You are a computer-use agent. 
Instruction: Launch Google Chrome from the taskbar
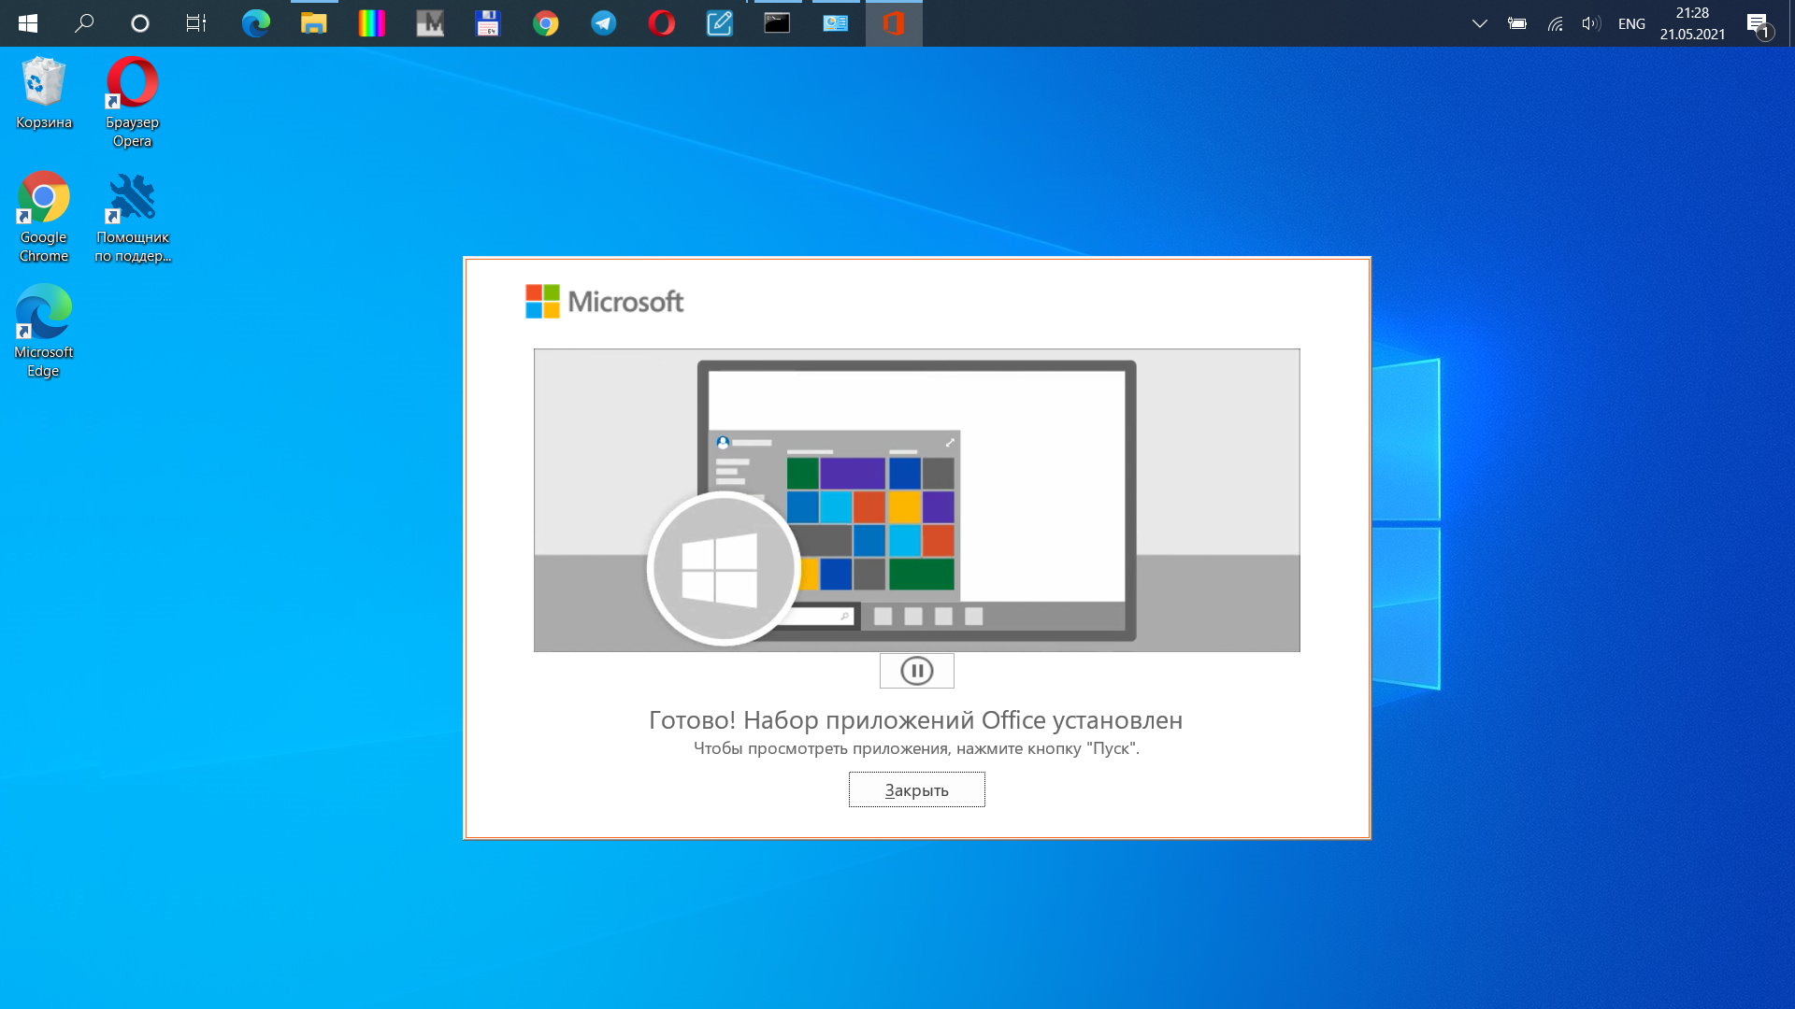click(x=546, y=23)
